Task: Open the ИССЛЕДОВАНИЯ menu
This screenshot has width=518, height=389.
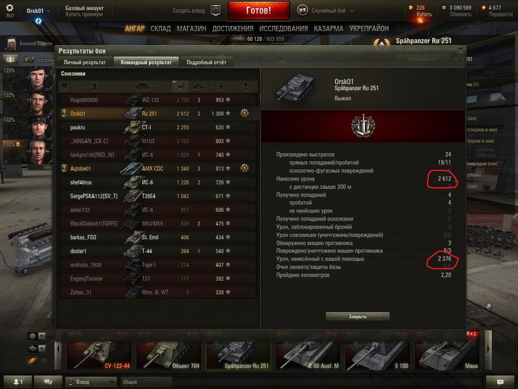Action: [x=284, y=28]
